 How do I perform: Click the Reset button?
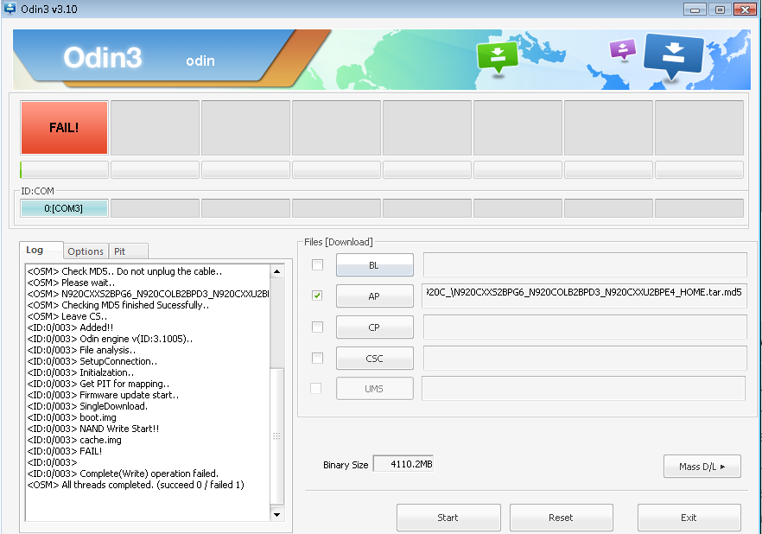(561, 518)
